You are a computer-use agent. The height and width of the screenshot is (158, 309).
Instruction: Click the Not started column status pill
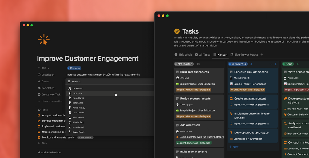click(184, 64)
